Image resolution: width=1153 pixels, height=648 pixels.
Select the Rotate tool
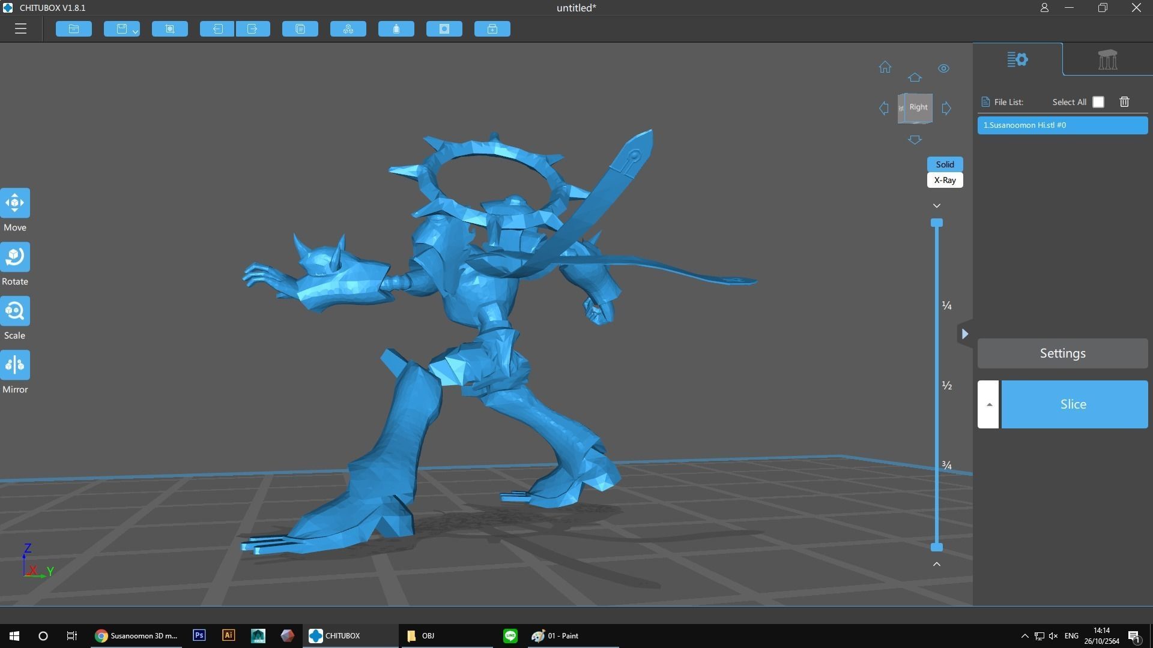coord(15,257)
